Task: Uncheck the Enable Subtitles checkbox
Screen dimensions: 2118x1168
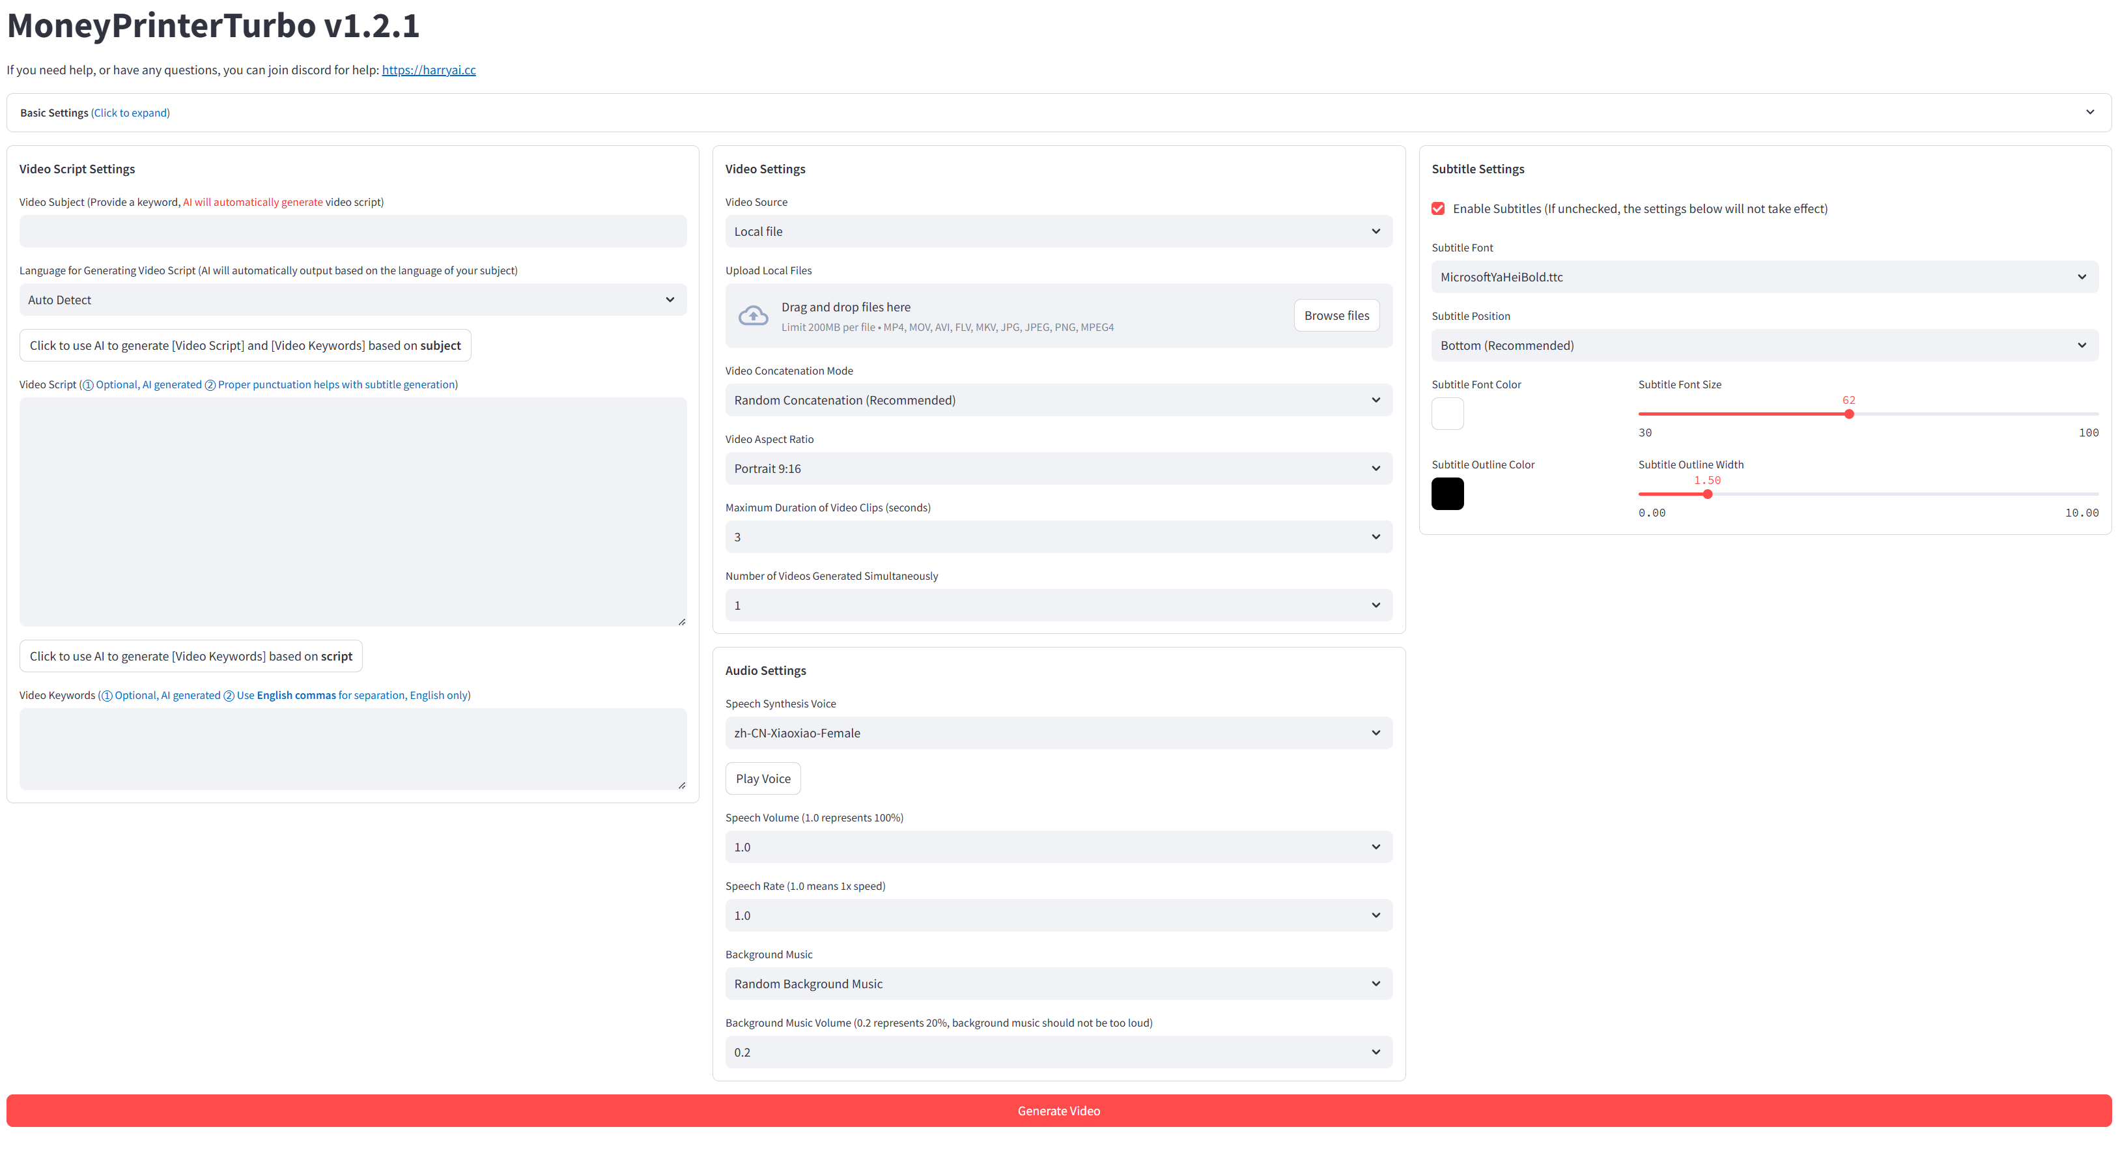Action: (x=1438, y=209)
